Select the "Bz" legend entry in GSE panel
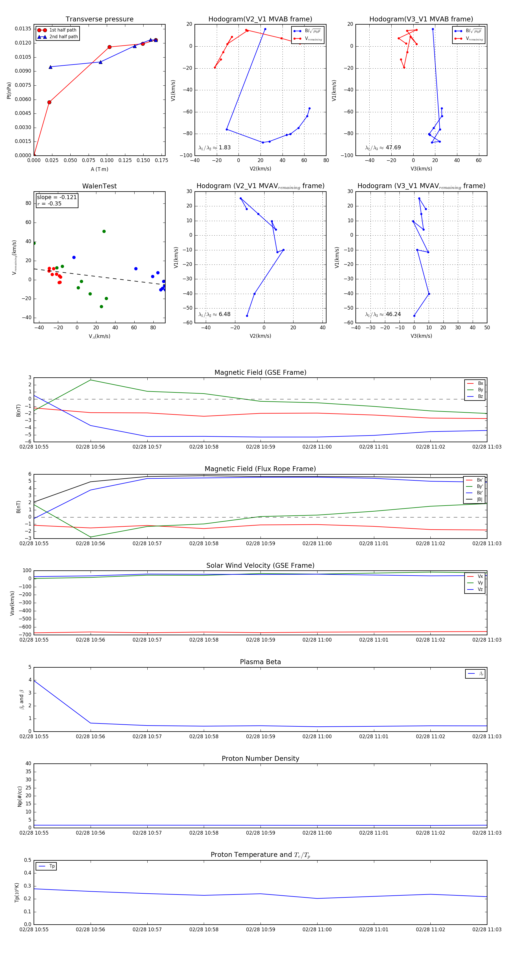The height and width of the screenshot is (955, 521). pyautogui.click(x=475, y=396)
